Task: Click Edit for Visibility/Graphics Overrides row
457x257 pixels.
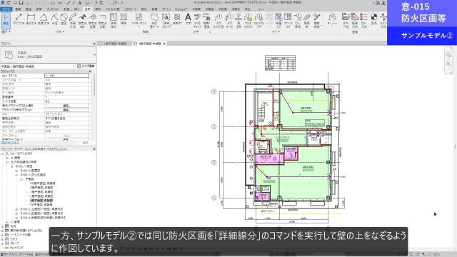Action: [66, 106]
